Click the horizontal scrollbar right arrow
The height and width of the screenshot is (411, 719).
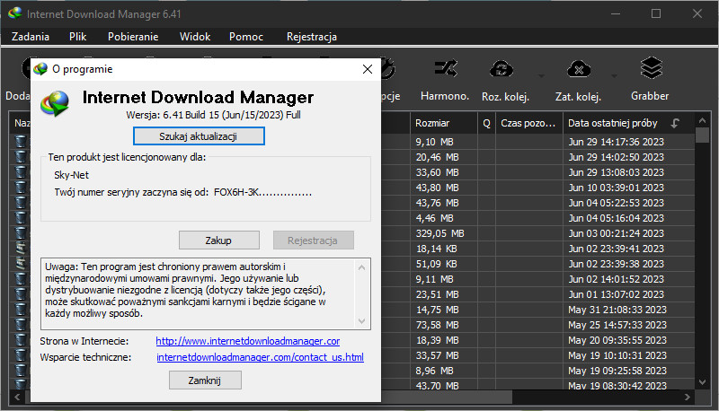click(x=687, y=398)
